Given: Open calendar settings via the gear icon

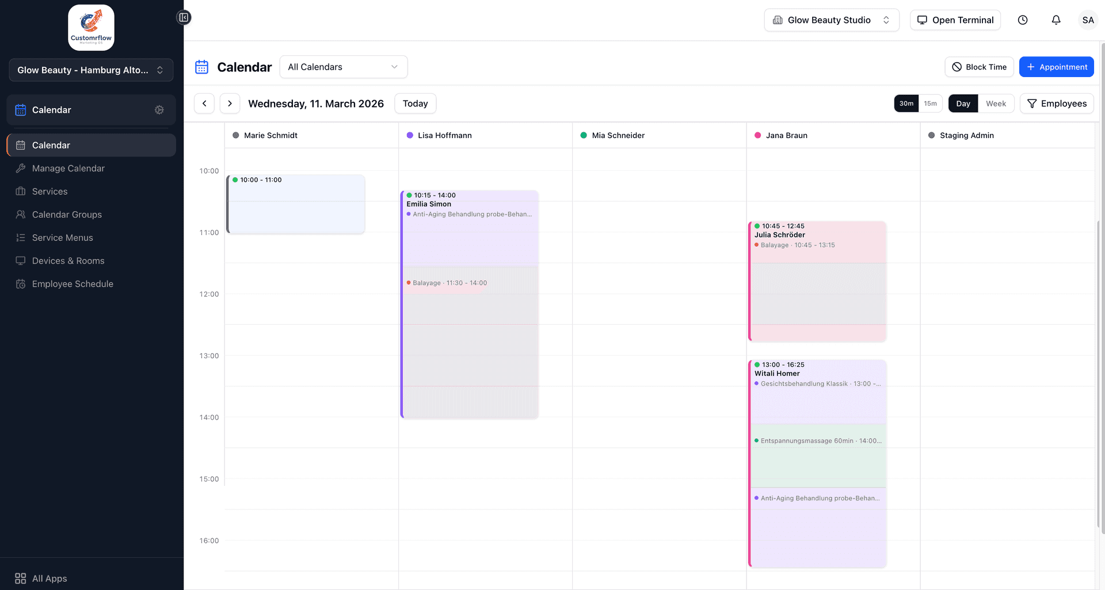Looking at the screenshot, I should (x=159, y=110).
